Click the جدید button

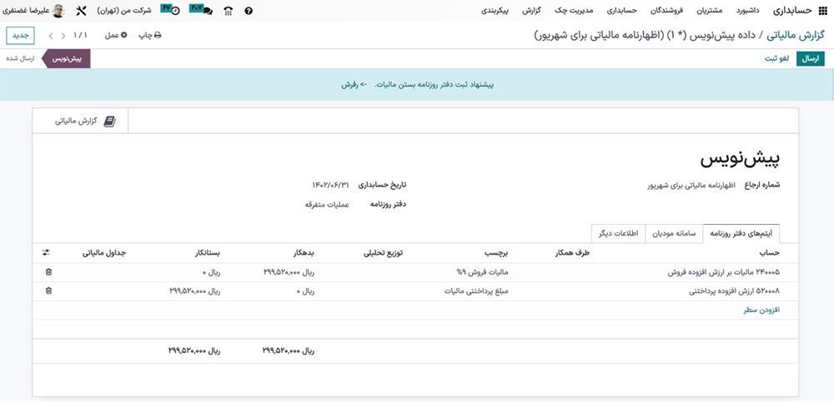point(20,36)
